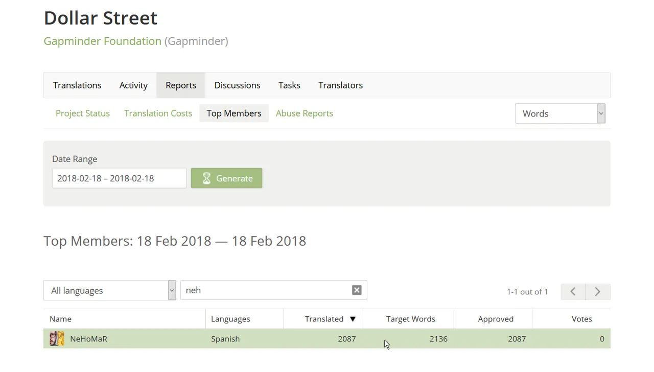Select the Top Members sub-tab
The image size is (654, 372).
coord(234,113)
